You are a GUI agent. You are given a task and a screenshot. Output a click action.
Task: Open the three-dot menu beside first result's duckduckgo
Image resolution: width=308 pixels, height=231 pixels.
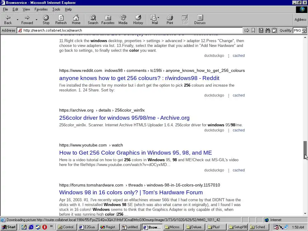(229, 56)
